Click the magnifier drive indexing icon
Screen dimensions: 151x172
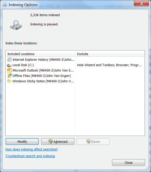16,25
